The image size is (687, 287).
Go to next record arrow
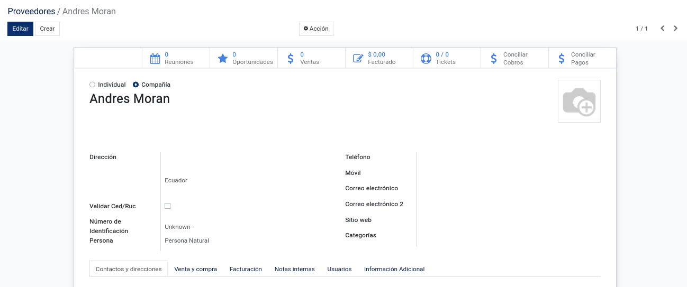(x=676, y=29)
